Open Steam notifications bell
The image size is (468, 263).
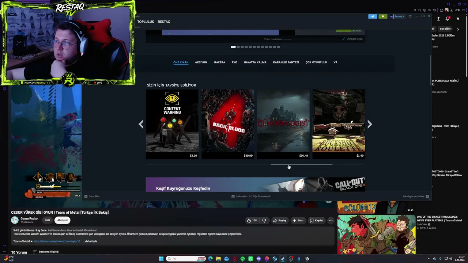click(x=383, y=16)
